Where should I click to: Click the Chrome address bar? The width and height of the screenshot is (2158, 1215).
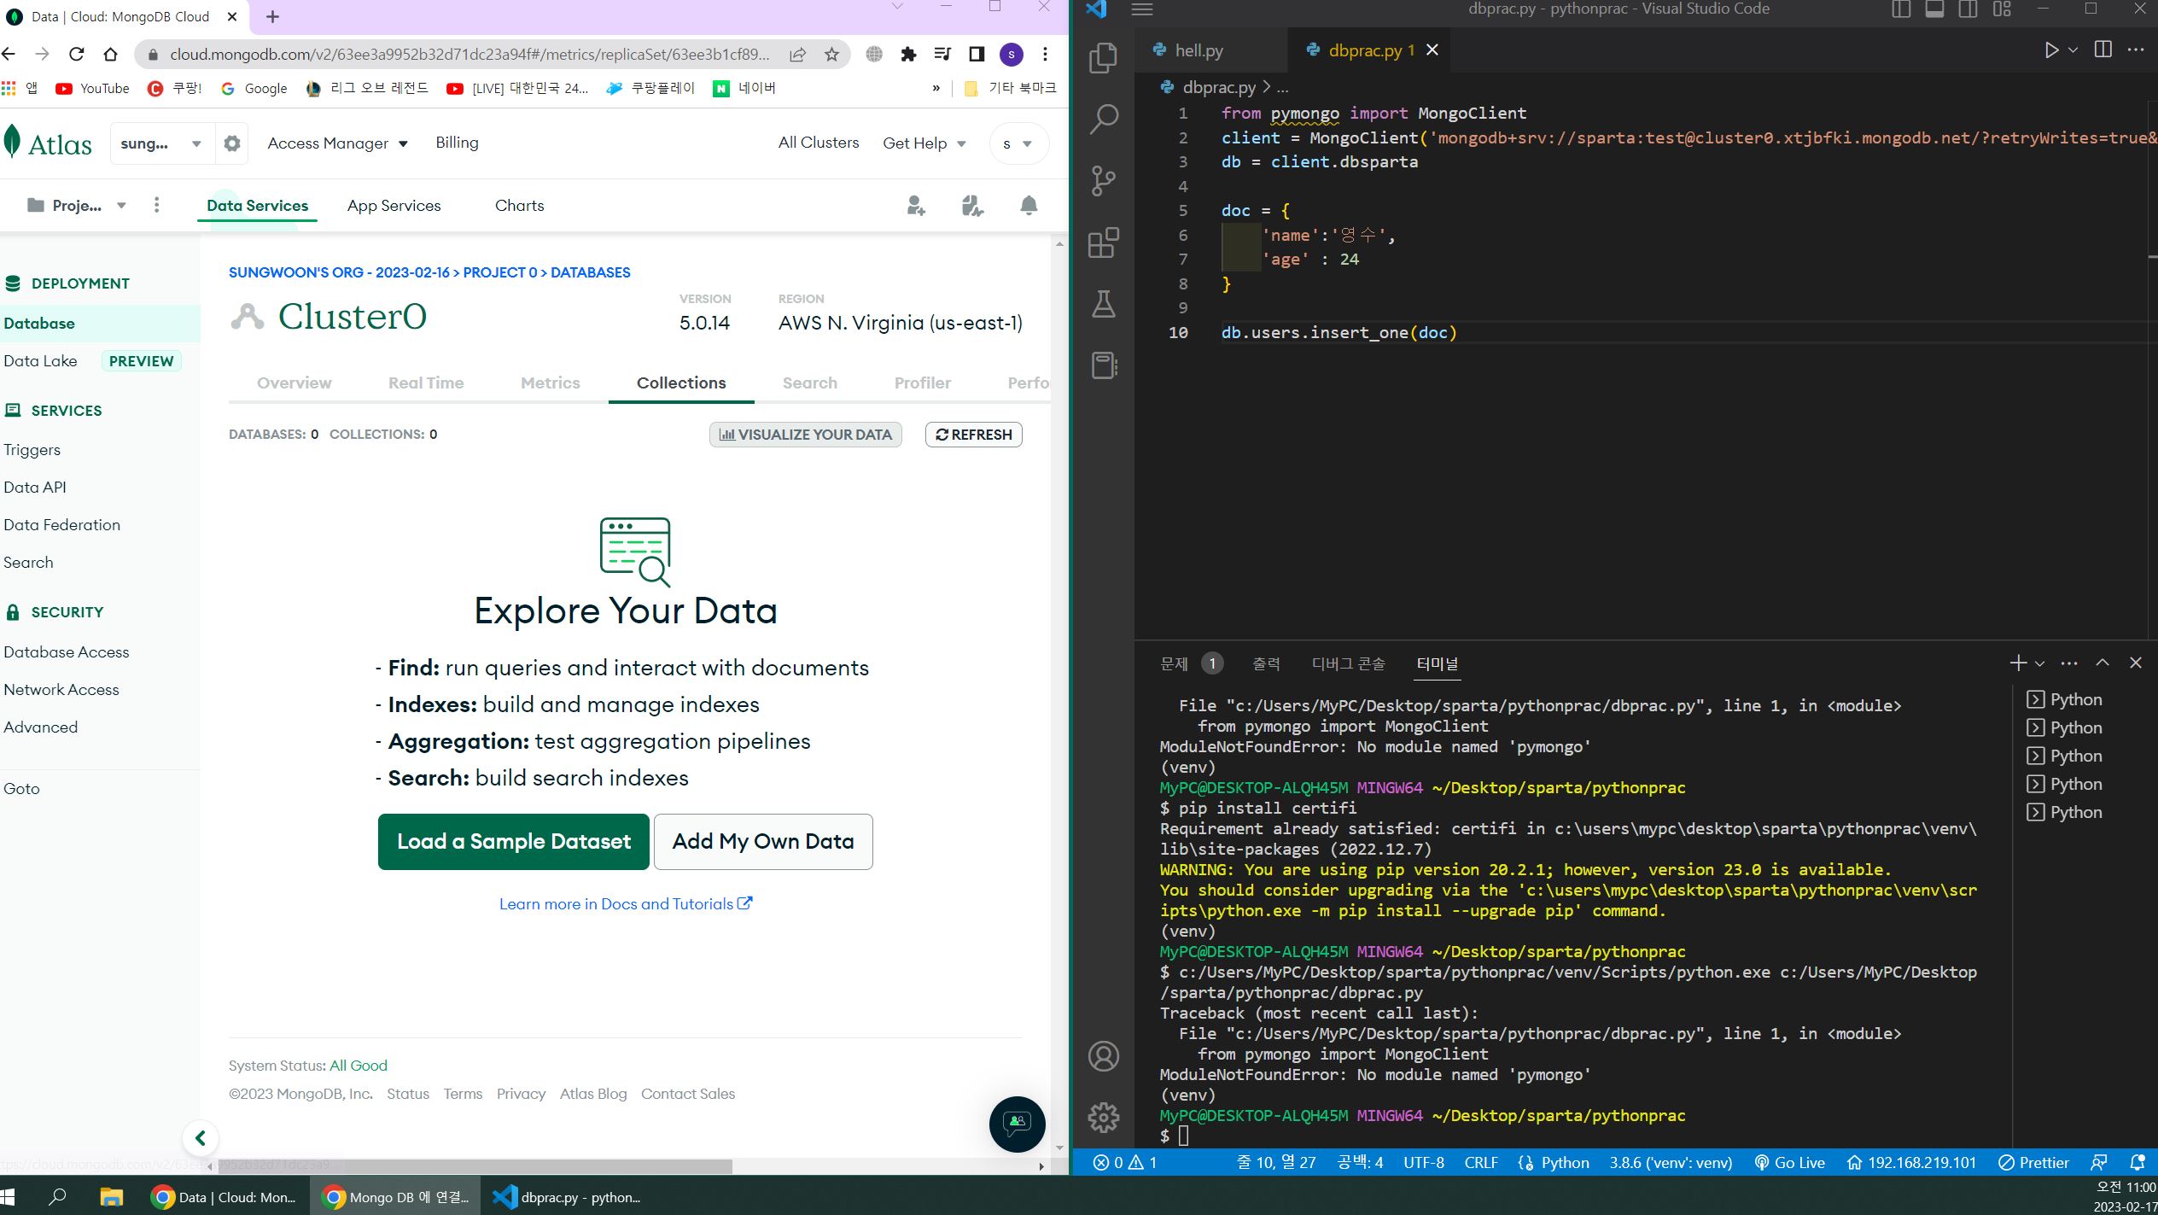470,55
